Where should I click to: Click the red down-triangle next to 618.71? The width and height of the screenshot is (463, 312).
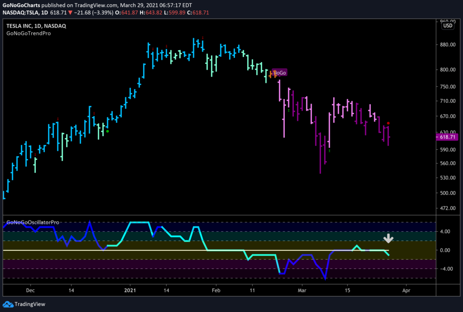click(70, 13)
